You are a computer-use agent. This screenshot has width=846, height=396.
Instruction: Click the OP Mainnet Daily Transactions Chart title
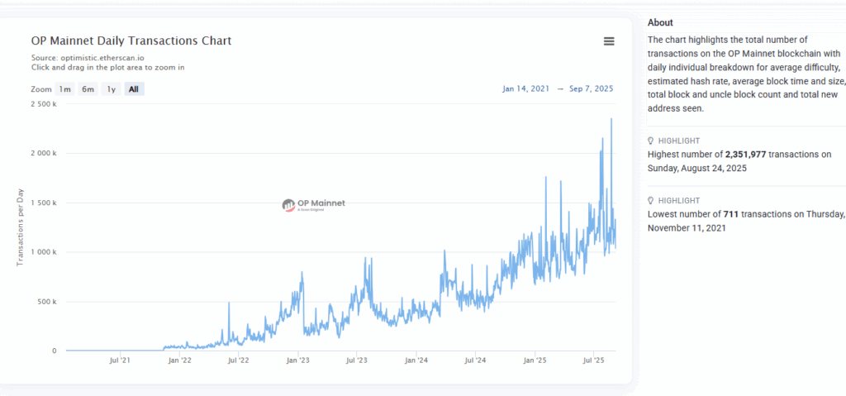pyautogui.click(x=131, y=41)
